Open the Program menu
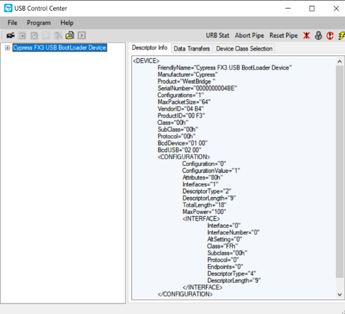Viewport: 345px width, 314px height. [x=39, y=23]
